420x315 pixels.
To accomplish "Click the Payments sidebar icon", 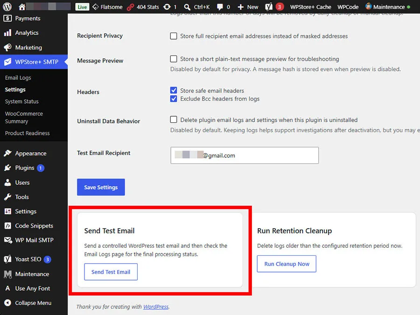I will 7,18.
